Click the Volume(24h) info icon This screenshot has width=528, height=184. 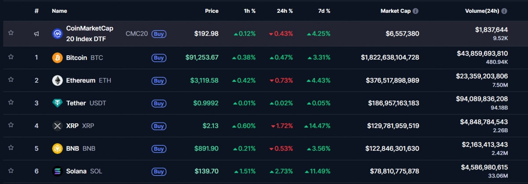point(504,11)
